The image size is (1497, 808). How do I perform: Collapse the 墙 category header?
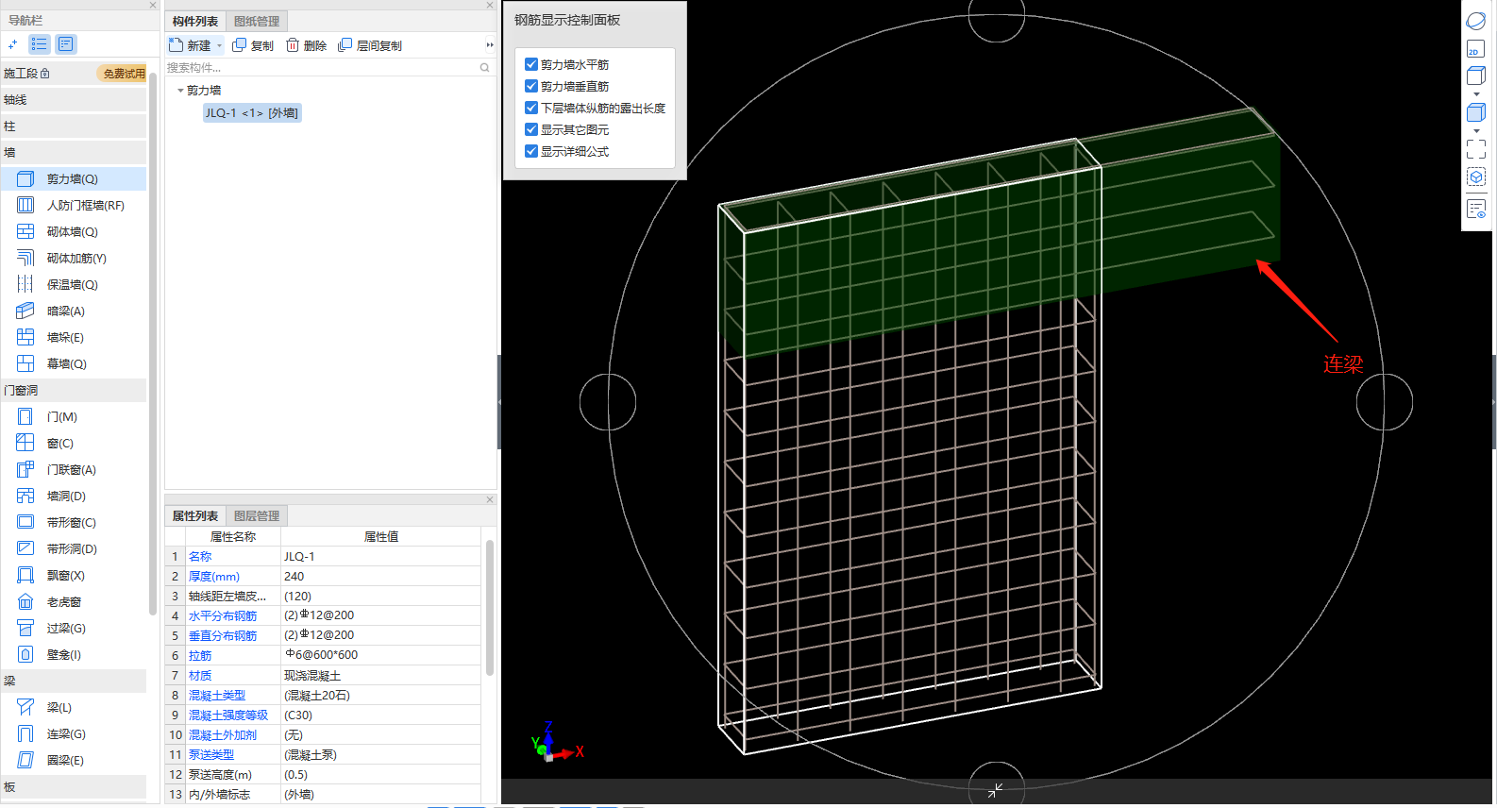[74, 152]
